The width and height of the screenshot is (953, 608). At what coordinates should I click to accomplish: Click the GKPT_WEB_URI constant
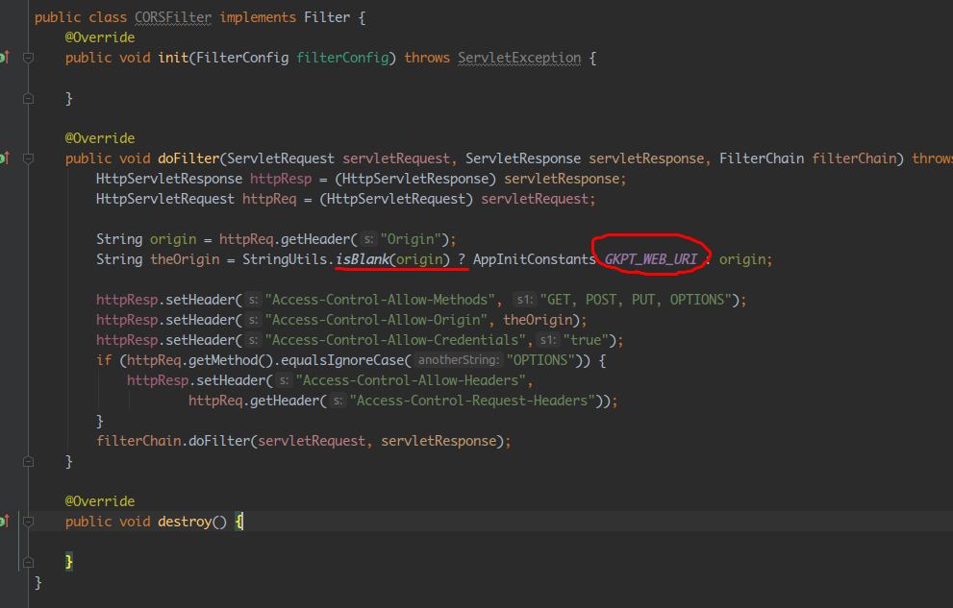[x=650, y=259]
